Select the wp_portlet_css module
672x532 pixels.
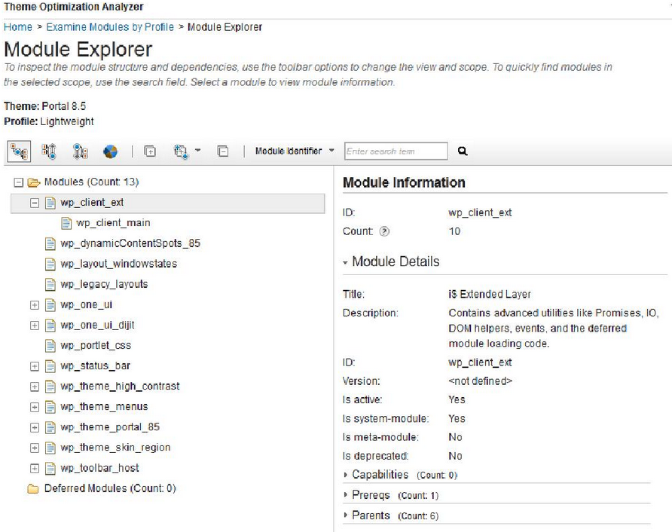pos(96,346)
